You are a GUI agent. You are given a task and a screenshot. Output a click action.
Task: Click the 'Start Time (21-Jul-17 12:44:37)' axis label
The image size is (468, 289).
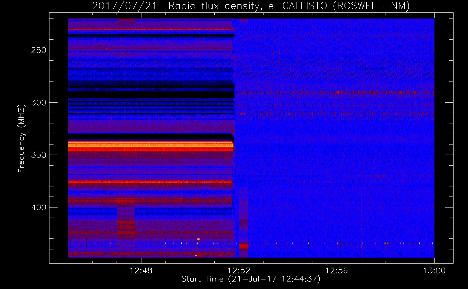coord(251,279)
